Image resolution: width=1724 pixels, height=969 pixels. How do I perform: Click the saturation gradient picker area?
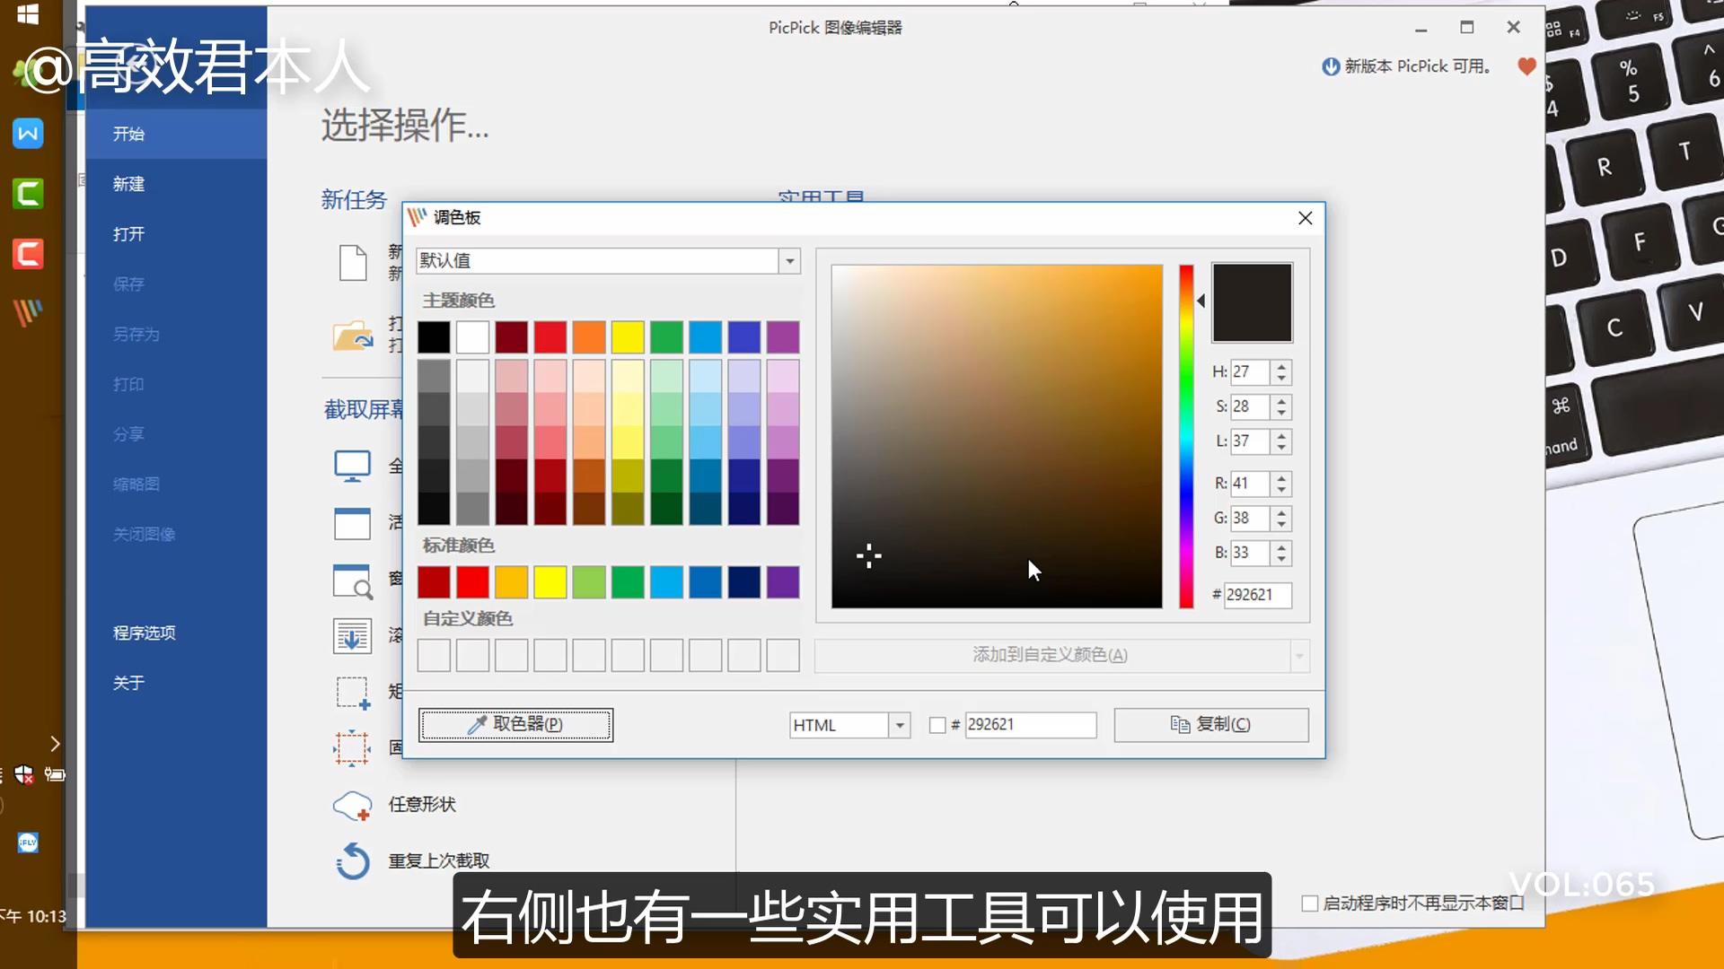[997, 437]
